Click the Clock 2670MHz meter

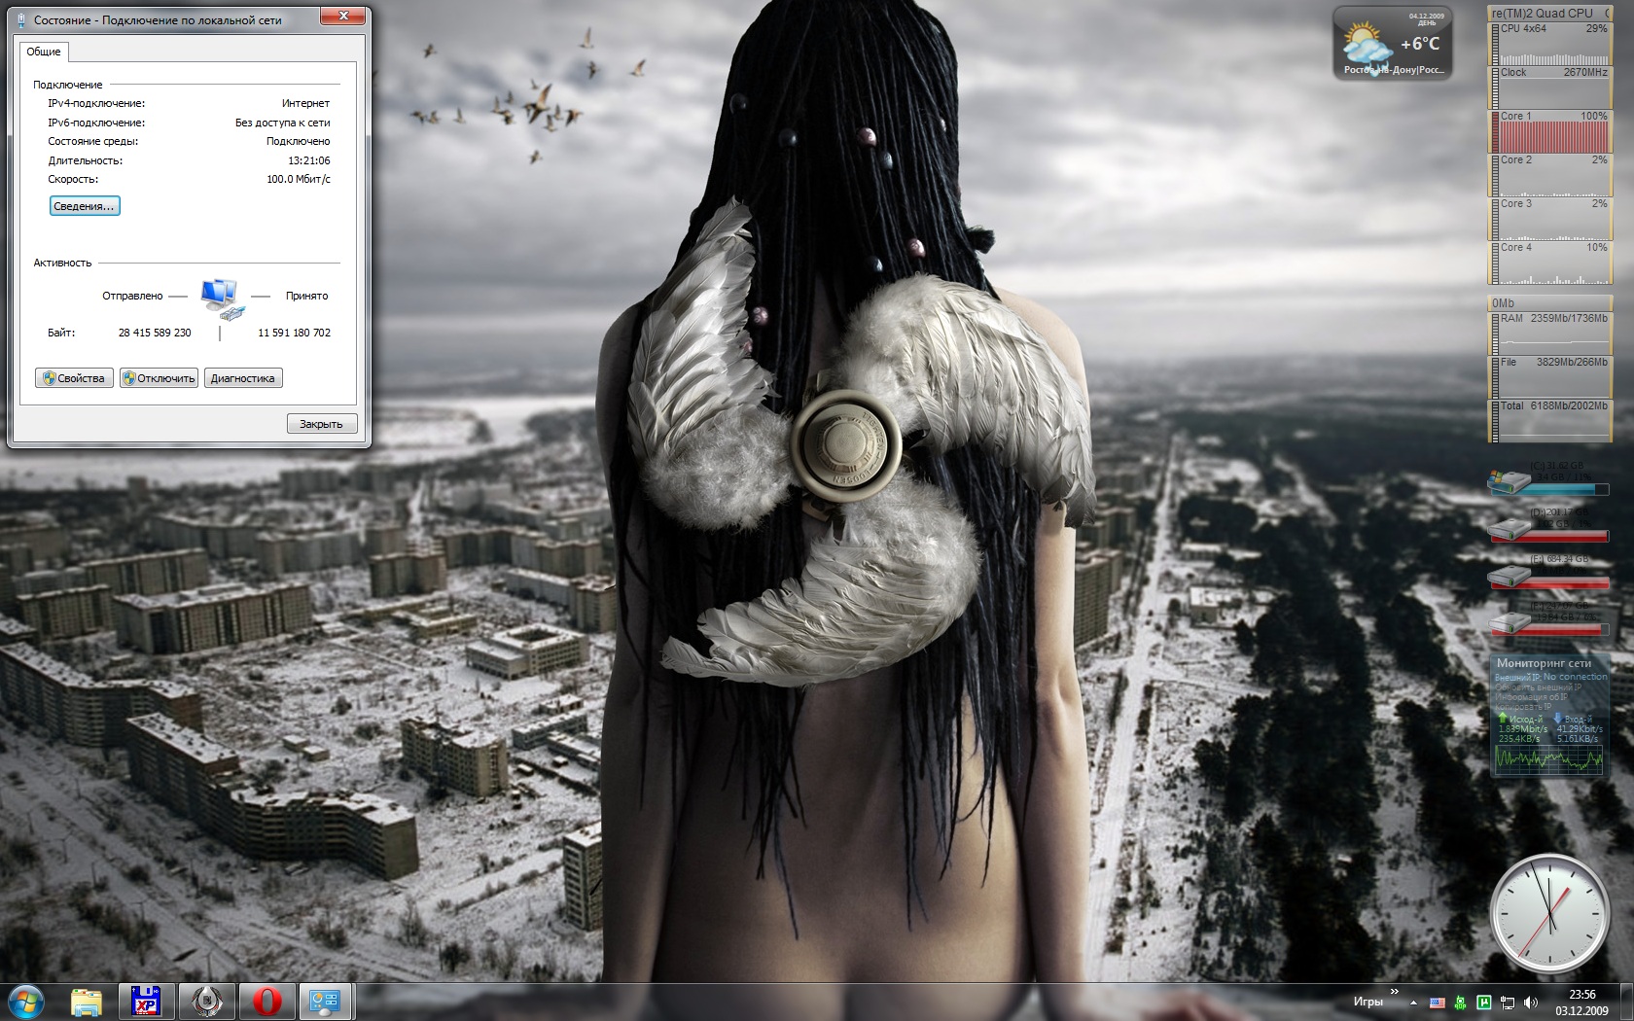tap(1549, 88)
